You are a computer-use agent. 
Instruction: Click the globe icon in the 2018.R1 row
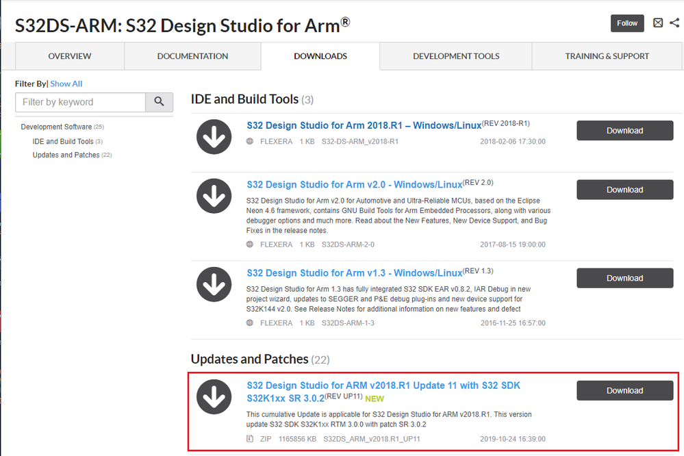coord(250,141)
